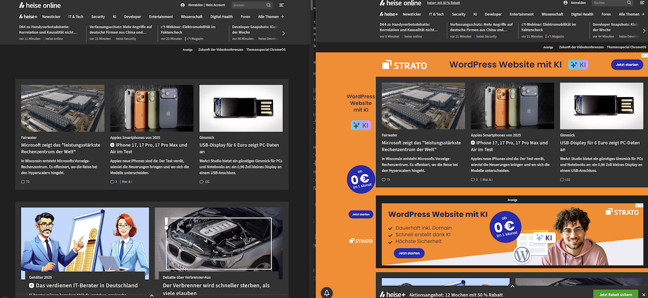Open Newsticker tab in left window
Viewport: 648px width, 298px height.
(50, 16)
